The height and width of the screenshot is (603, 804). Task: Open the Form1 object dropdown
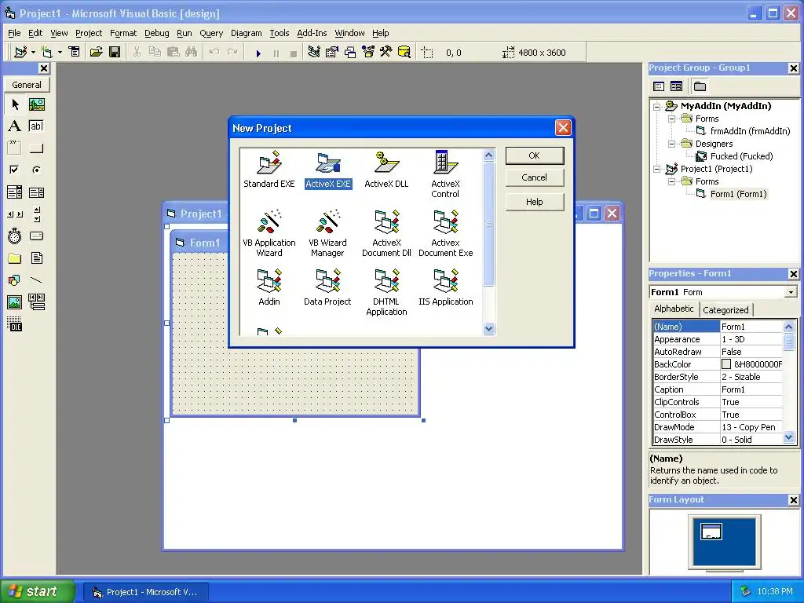coord(791,292)
